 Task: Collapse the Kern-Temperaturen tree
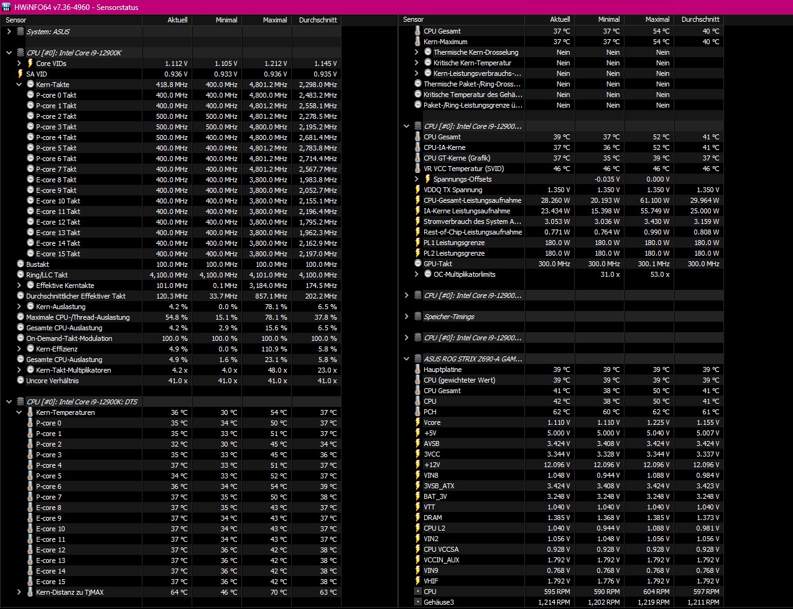pos(19,412)
